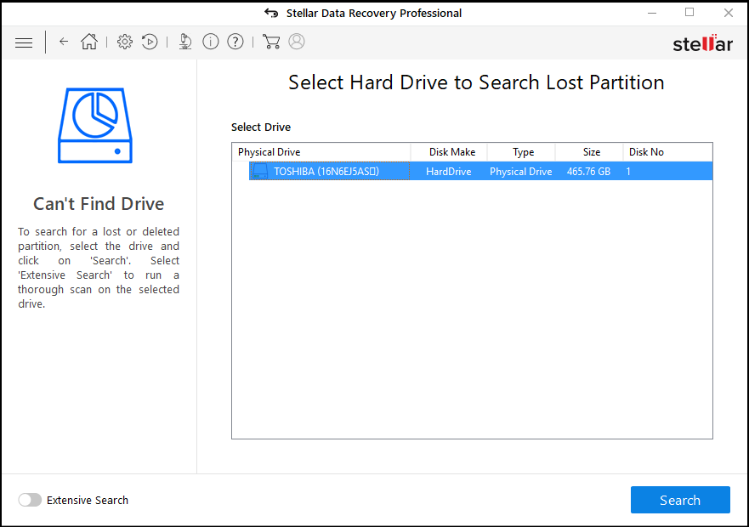Open the help question mark icon
This screenshot has height=527, width=749.
pos(235,42)
